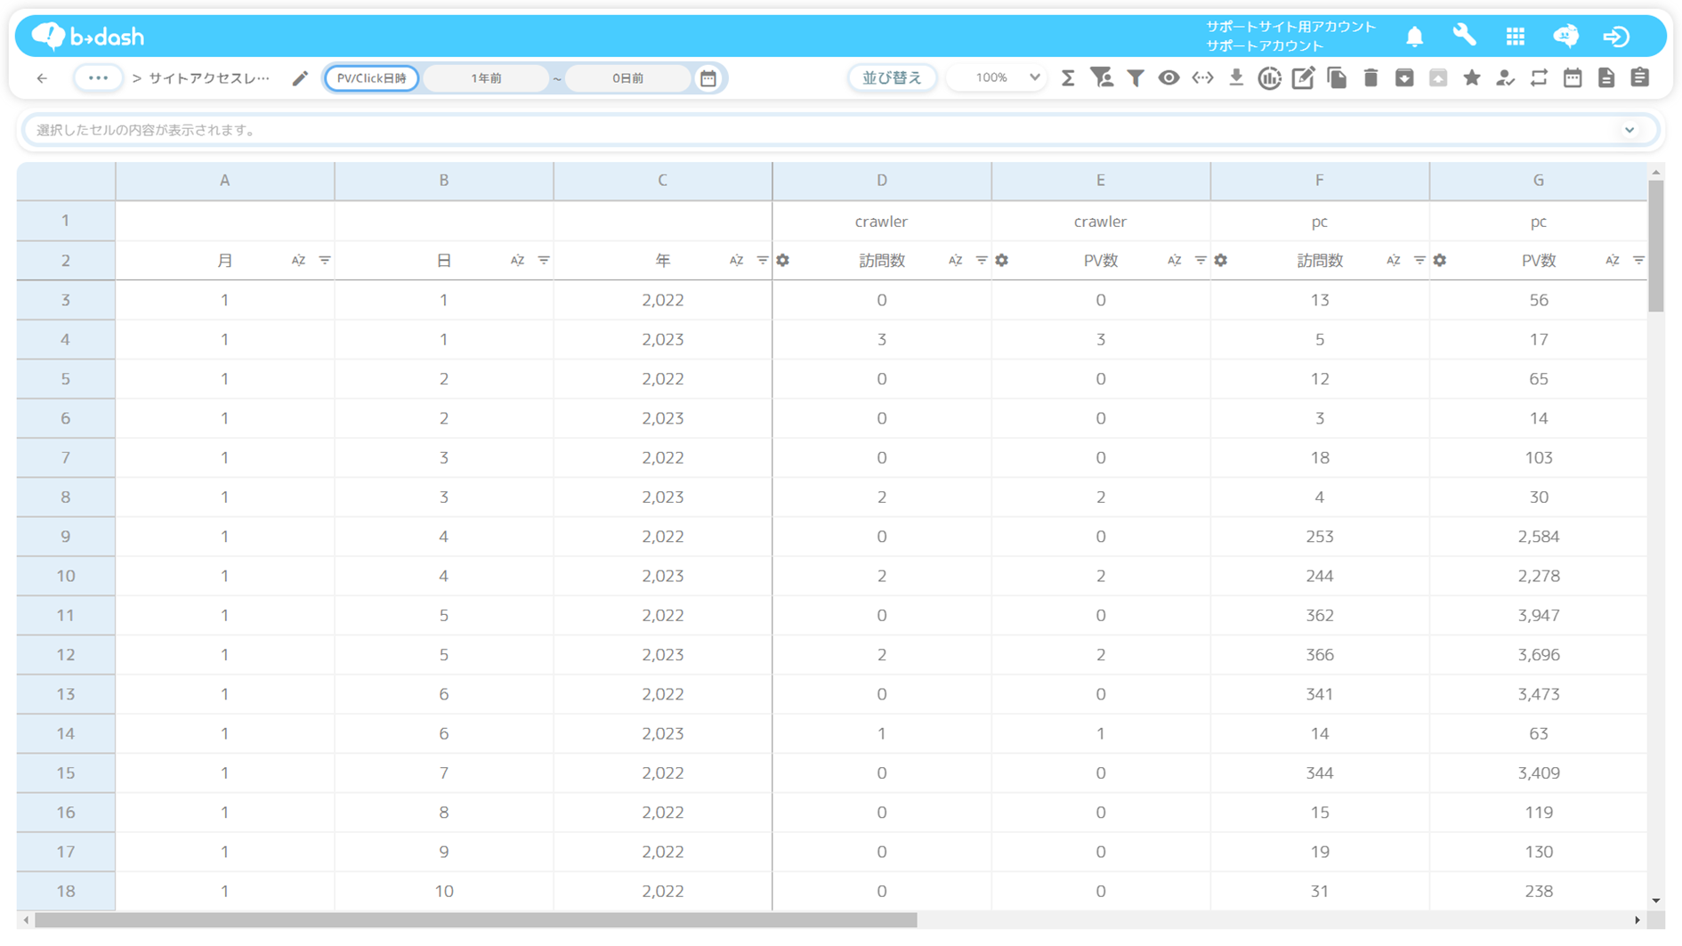
Task: Click the edit note icon
Action: point(1303,78)
